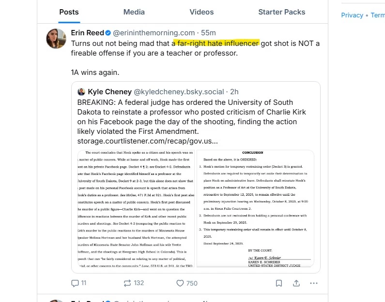385x302 pixels.
Task: Click Erin Reed's profile avatar
Action: pyautogui.click(x=56, y=38)
